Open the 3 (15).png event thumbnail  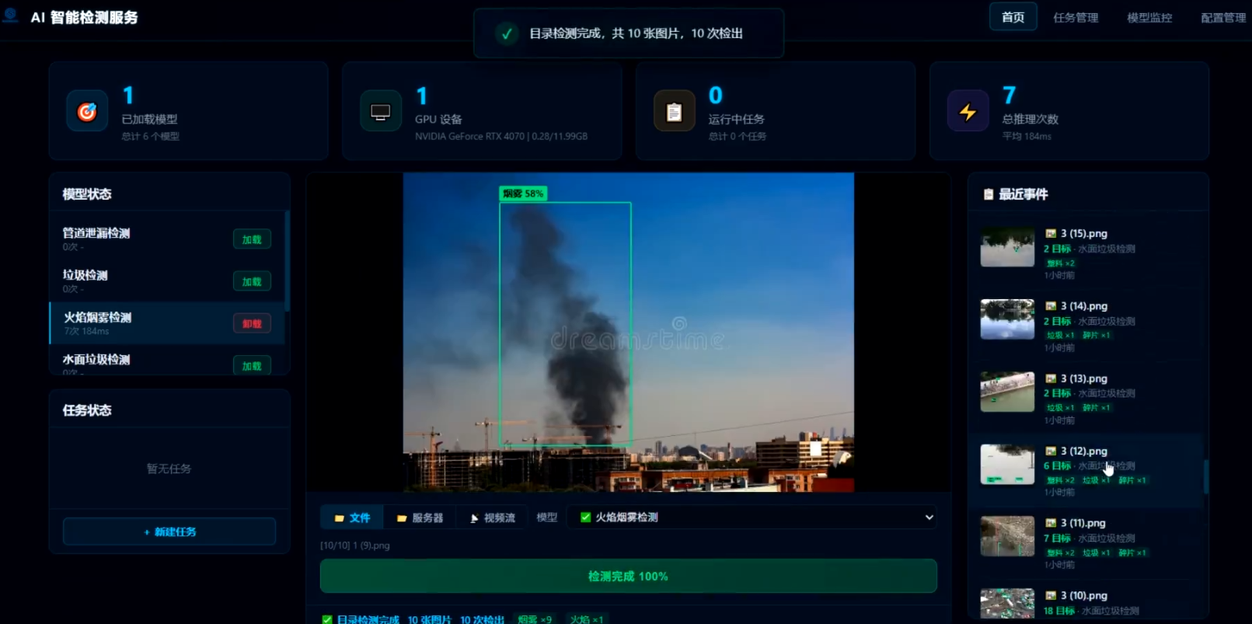[x=1007, y=247]
